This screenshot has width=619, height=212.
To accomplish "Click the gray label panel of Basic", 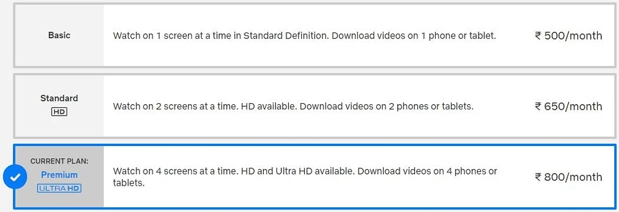I will click(x=59, y=35).
